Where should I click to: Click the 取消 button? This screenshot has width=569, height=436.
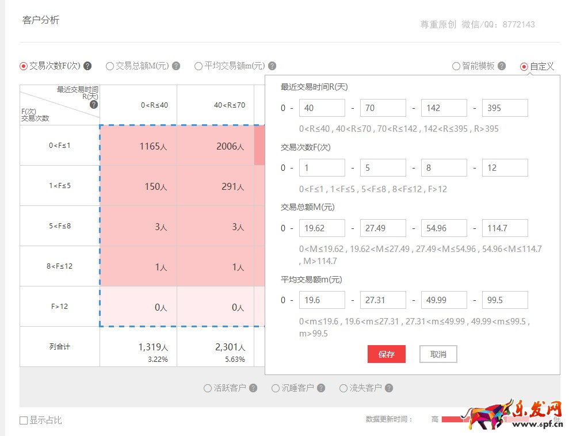[438, 354]
